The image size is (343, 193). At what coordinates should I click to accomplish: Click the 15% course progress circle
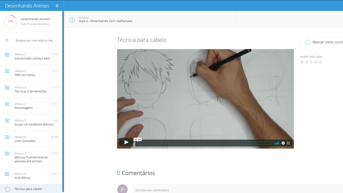(x=10, y=21)
